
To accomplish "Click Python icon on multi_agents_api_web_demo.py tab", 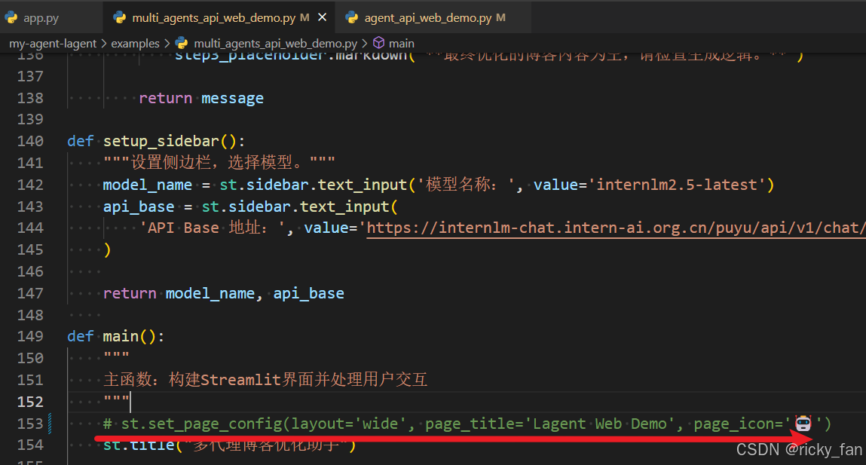I will coord(119,17).
